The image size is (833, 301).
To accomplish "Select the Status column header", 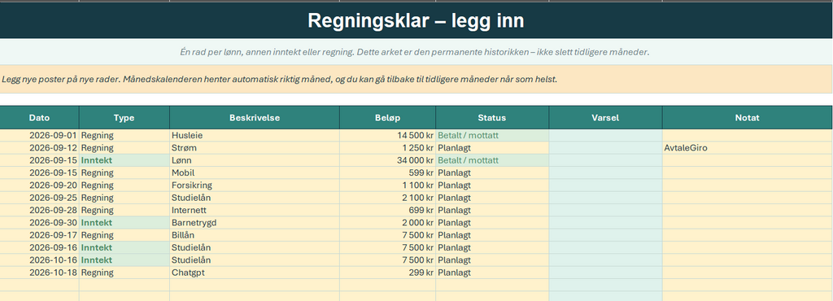I will click(492, 118).
